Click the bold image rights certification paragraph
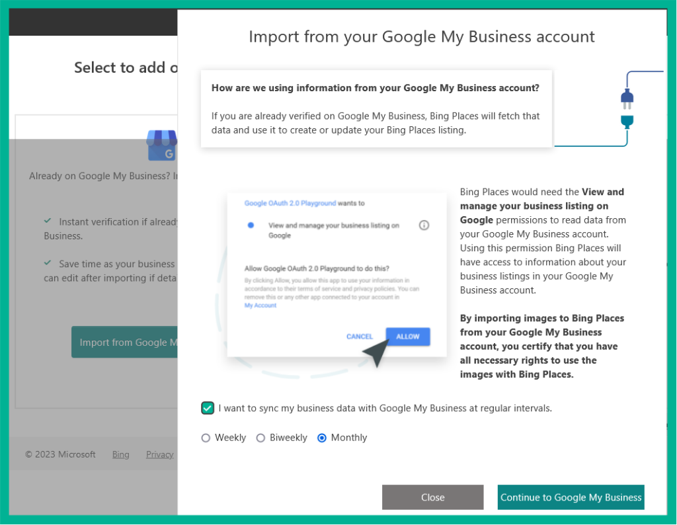 point(542,346)
